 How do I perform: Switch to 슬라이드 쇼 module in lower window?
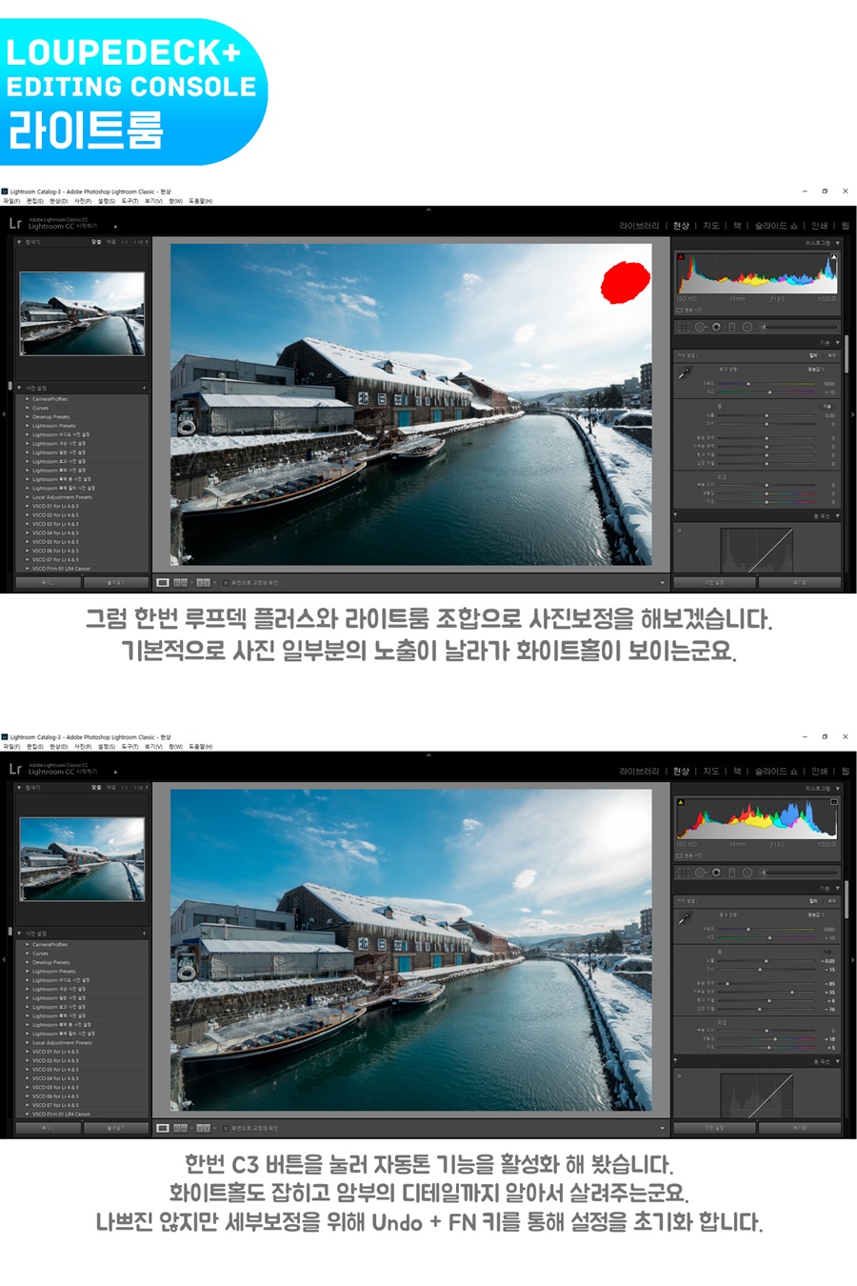click(776, 772)
